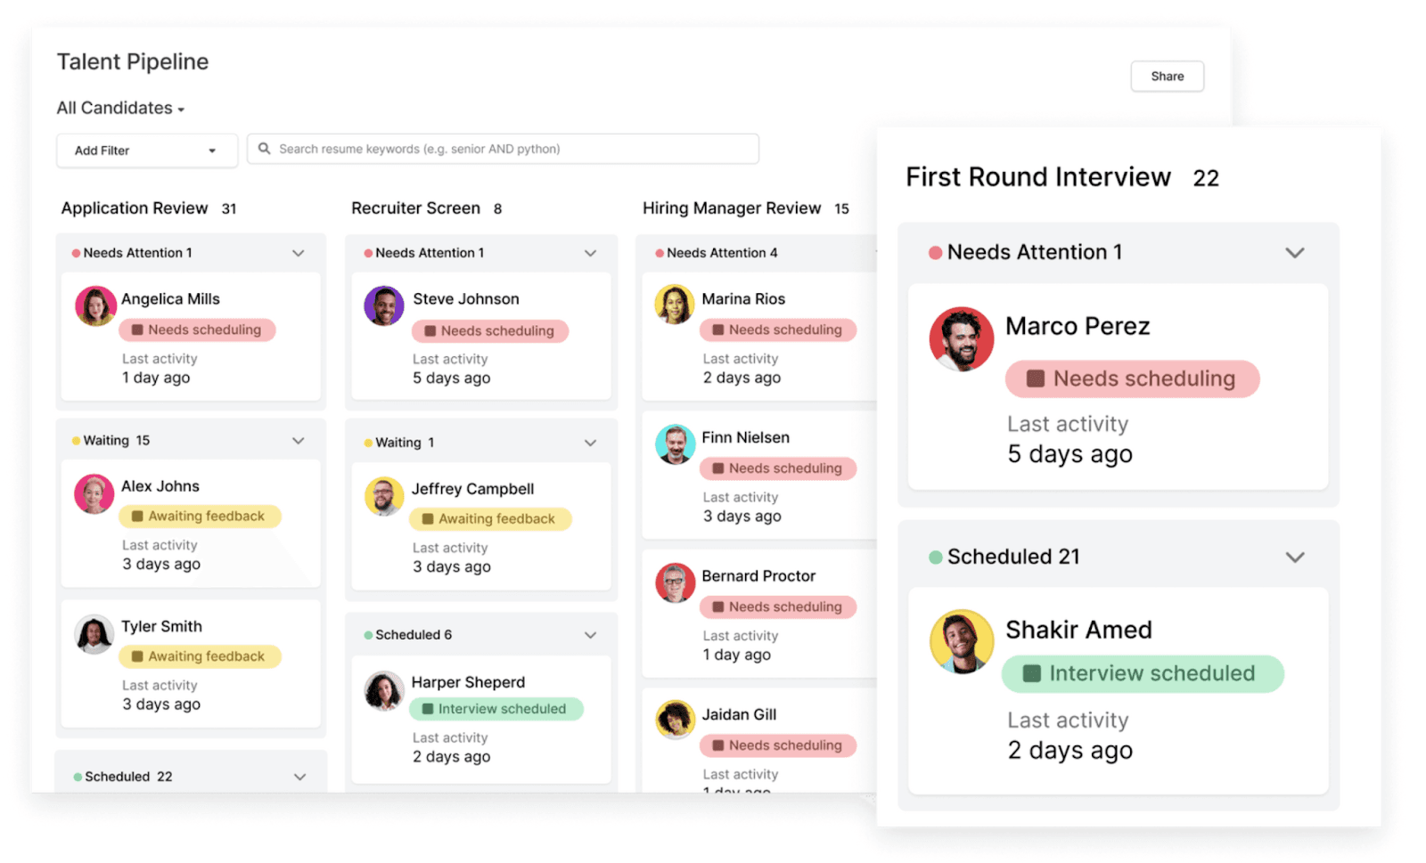Screen dimensions: 1426x863
Task: Click Finn Nielsen's avatar
Action: (x=676, y=444)
